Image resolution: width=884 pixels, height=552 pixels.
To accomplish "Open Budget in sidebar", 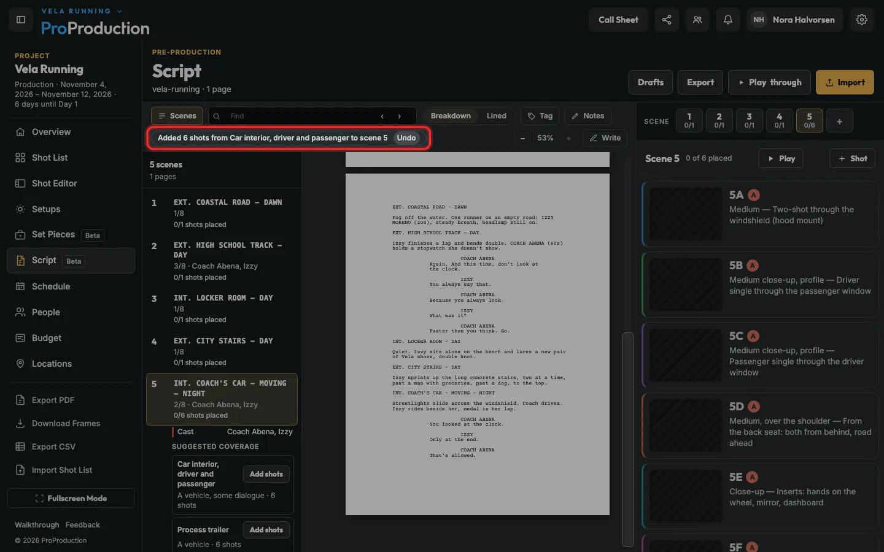I will tap(71, 338).
